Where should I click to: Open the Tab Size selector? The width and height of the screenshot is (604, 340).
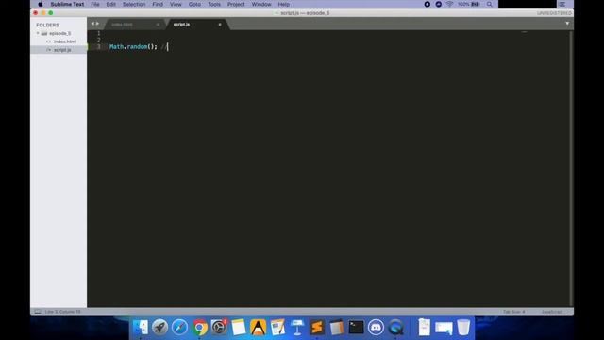coord(513,312)
